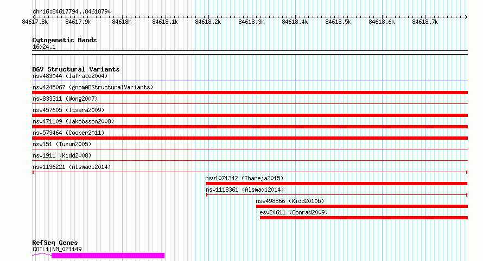
Task: Click the 84618.3k ruler tick label
Action: click(x=251, y=22)
